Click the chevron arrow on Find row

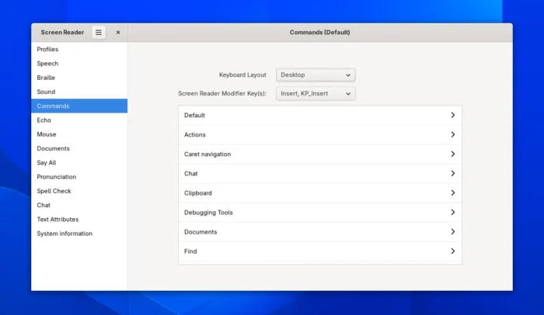452,251
